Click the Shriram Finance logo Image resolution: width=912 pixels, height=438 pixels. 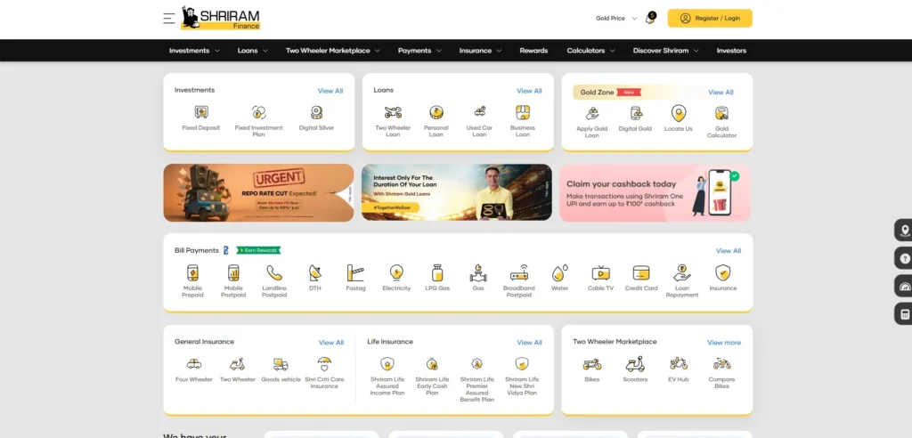[221, 18]
